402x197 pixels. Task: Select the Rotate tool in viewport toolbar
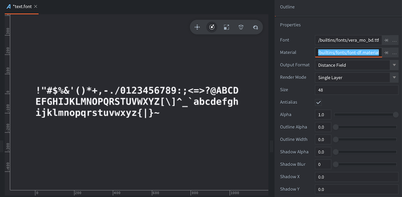(x=212, y=27)
